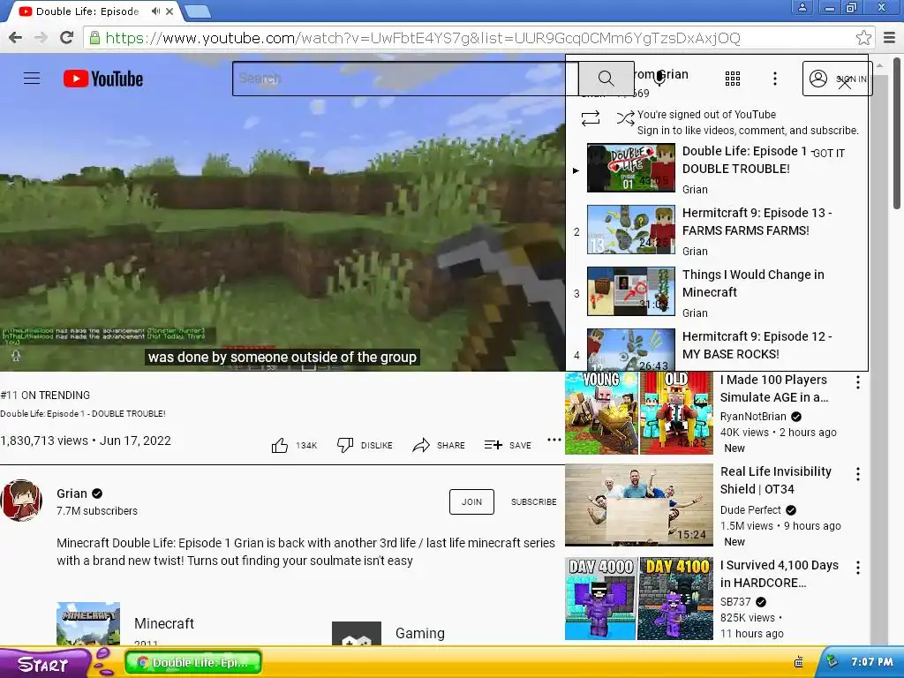Viewport: 904px width, 678px height.
Task: Open the Start menu
Action: pyautogui.click(x=42, y=664)
